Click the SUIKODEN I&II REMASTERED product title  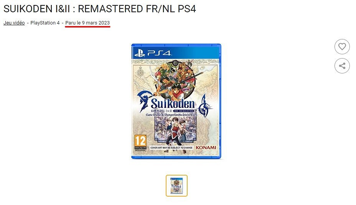click(100, 9)
